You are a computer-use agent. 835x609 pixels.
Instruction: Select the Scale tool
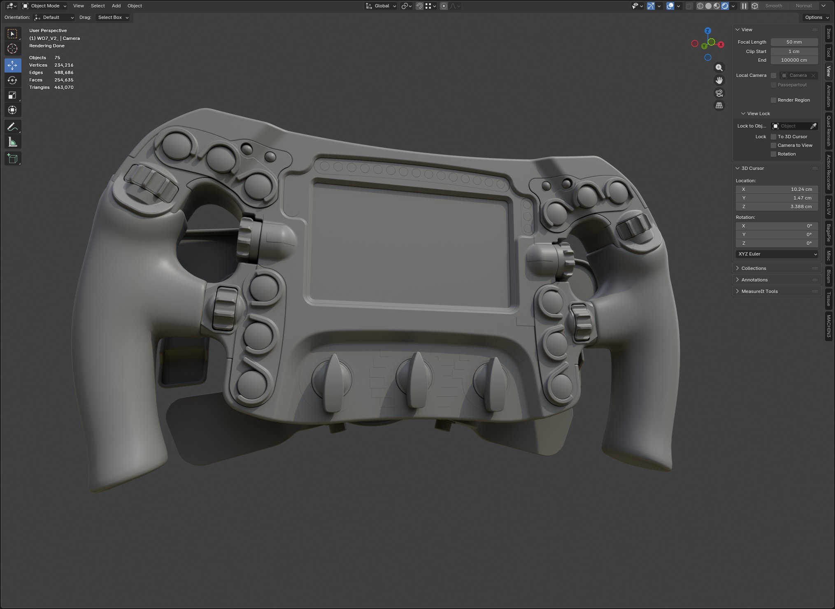(x=12, y=95)
